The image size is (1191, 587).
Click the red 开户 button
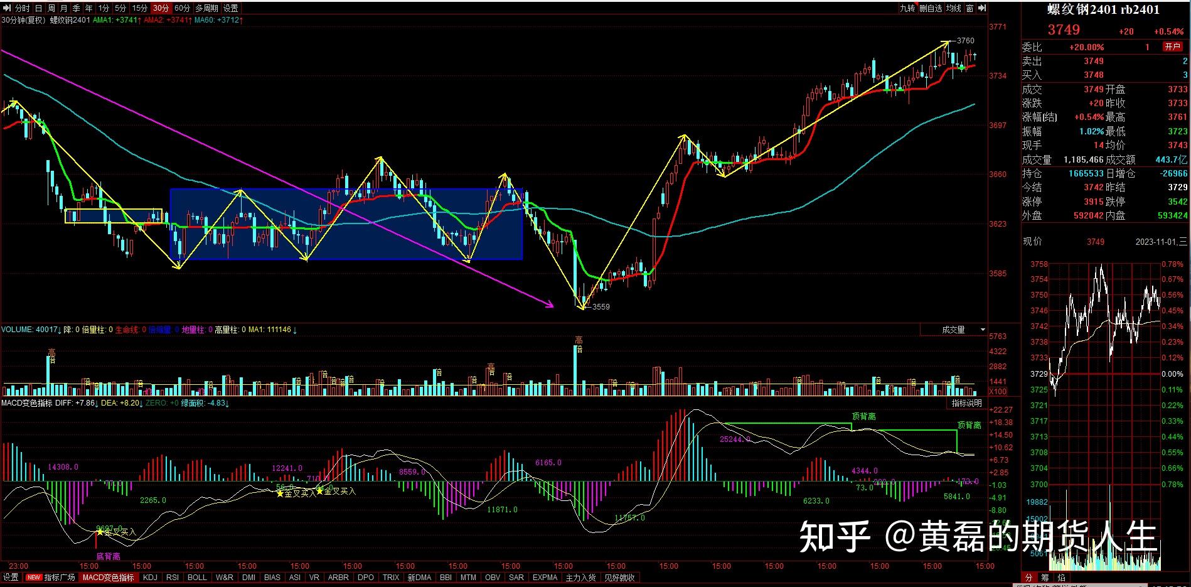coord(1172,47)
